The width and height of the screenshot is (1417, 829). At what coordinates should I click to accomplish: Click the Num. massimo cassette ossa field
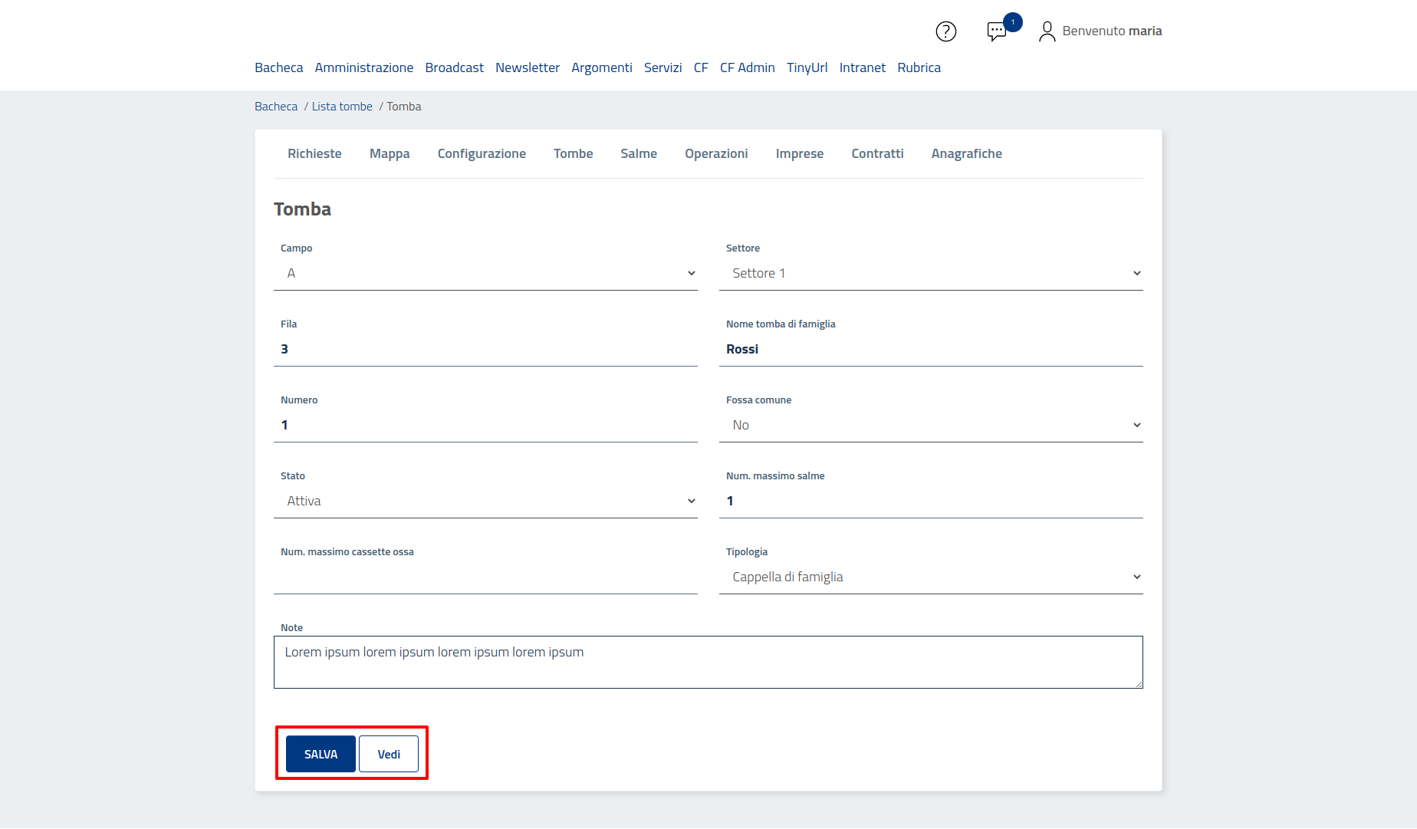[x=485, y=577]
